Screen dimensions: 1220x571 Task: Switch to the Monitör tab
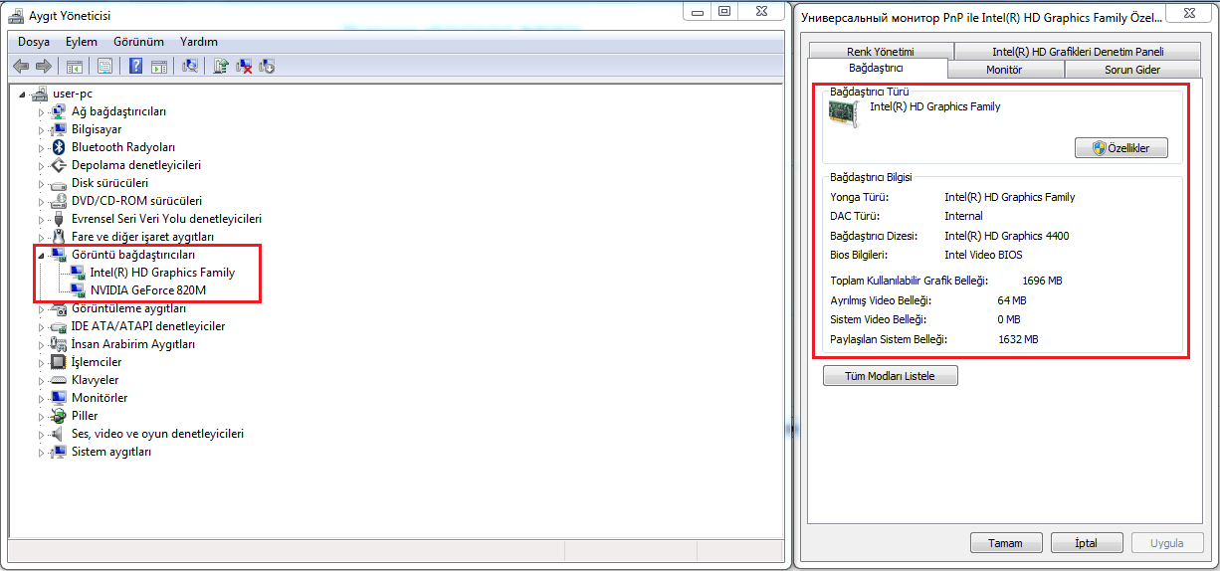[x=1005, y=70]
